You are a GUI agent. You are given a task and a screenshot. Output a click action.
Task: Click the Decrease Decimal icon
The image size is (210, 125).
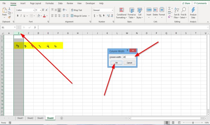[112, 16]
